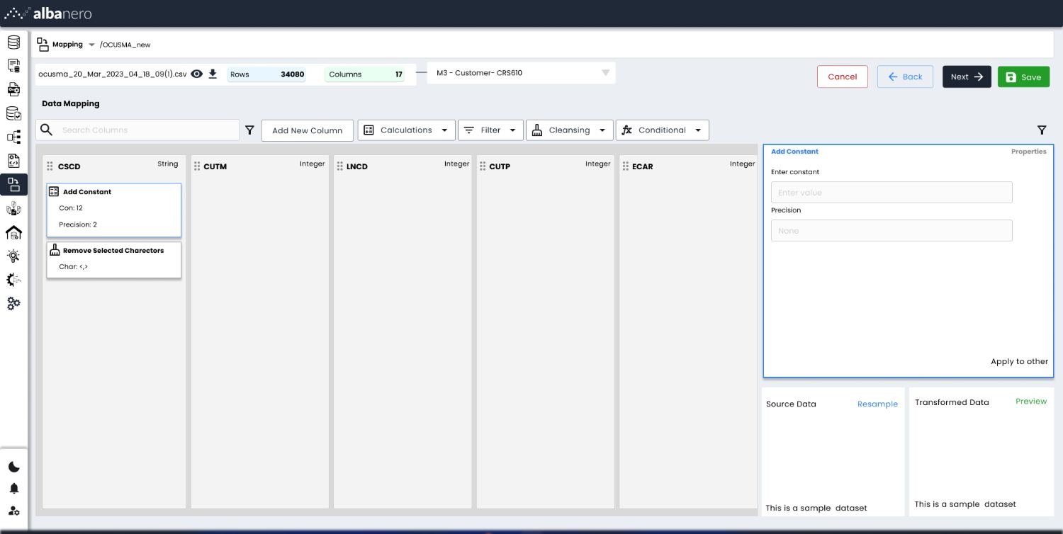Open the double-gear settings sidebar icon
The image size is (1063, 534).
[13, 303]
